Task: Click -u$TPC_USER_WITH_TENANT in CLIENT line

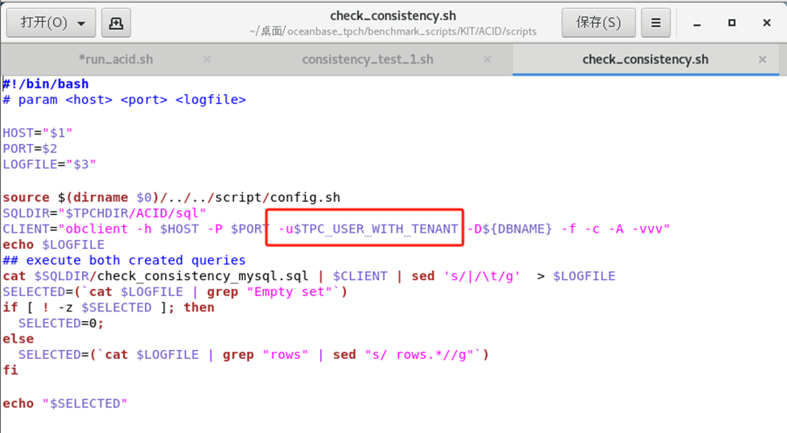Action: 369,229
